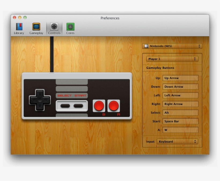
Task: Click the red A button on the controller
Action: 113,106
